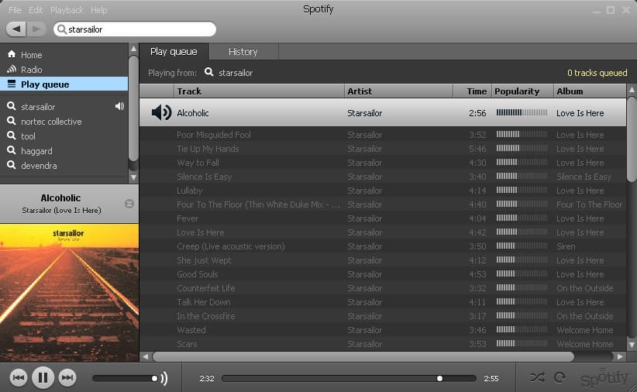
Task: Open Radio in the sidebar
Action: [31, 70]
